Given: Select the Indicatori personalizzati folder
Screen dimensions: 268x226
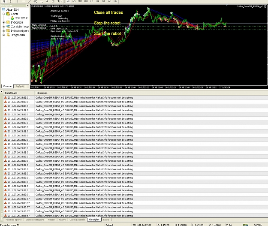Looking at the screenshot, I should click(20, 31).
